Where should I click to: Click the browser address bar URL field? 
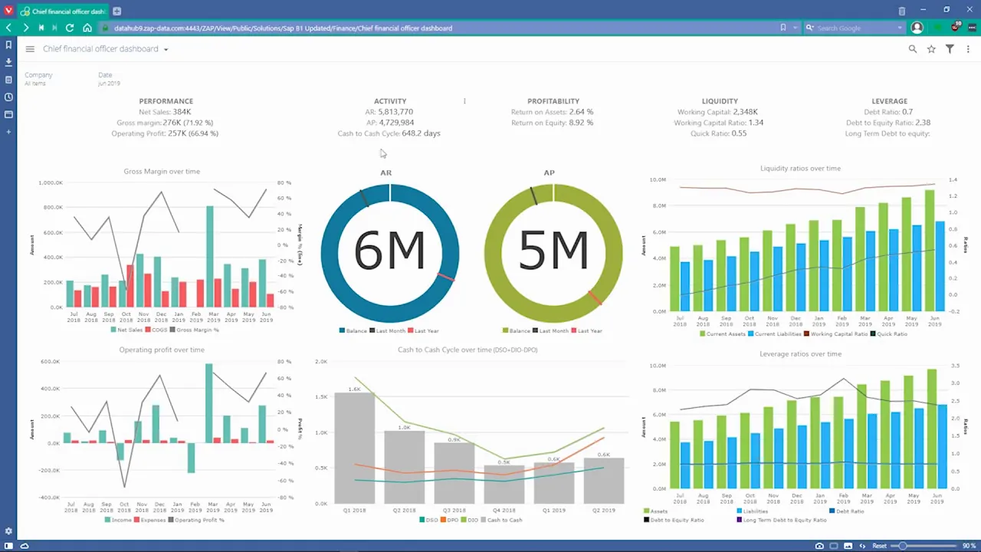[284, 28]
